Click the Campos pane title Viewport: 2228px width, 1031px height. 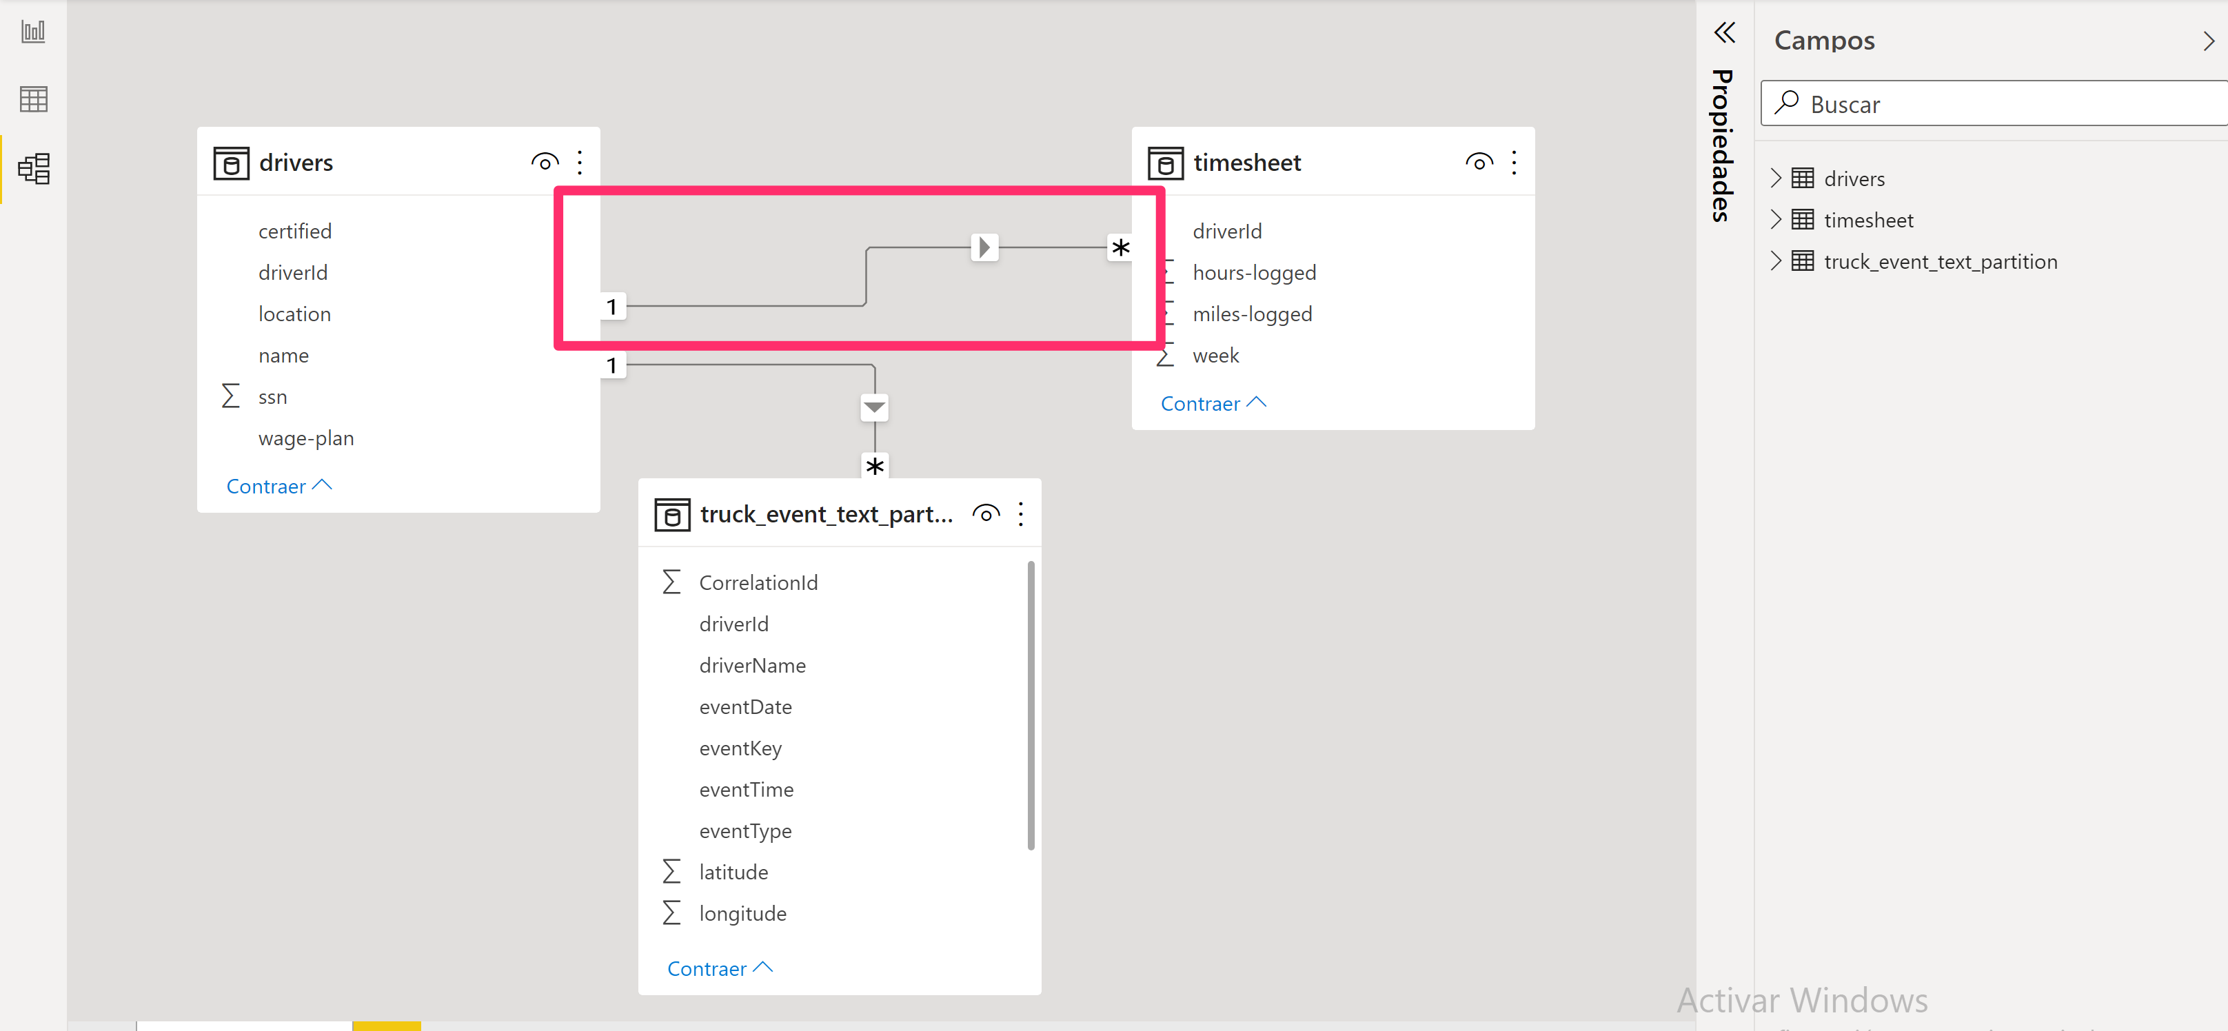point(1824,41)
